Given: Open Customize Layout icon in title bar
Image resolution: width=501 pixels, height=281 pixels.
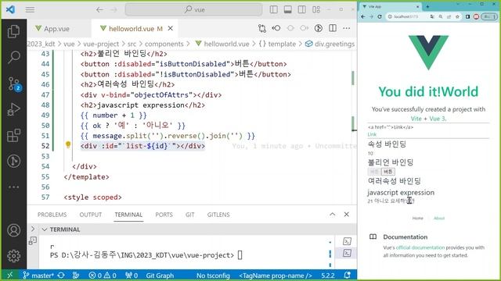Looking at the screenshot, I should pyautogui.click(x=316, y=9).
